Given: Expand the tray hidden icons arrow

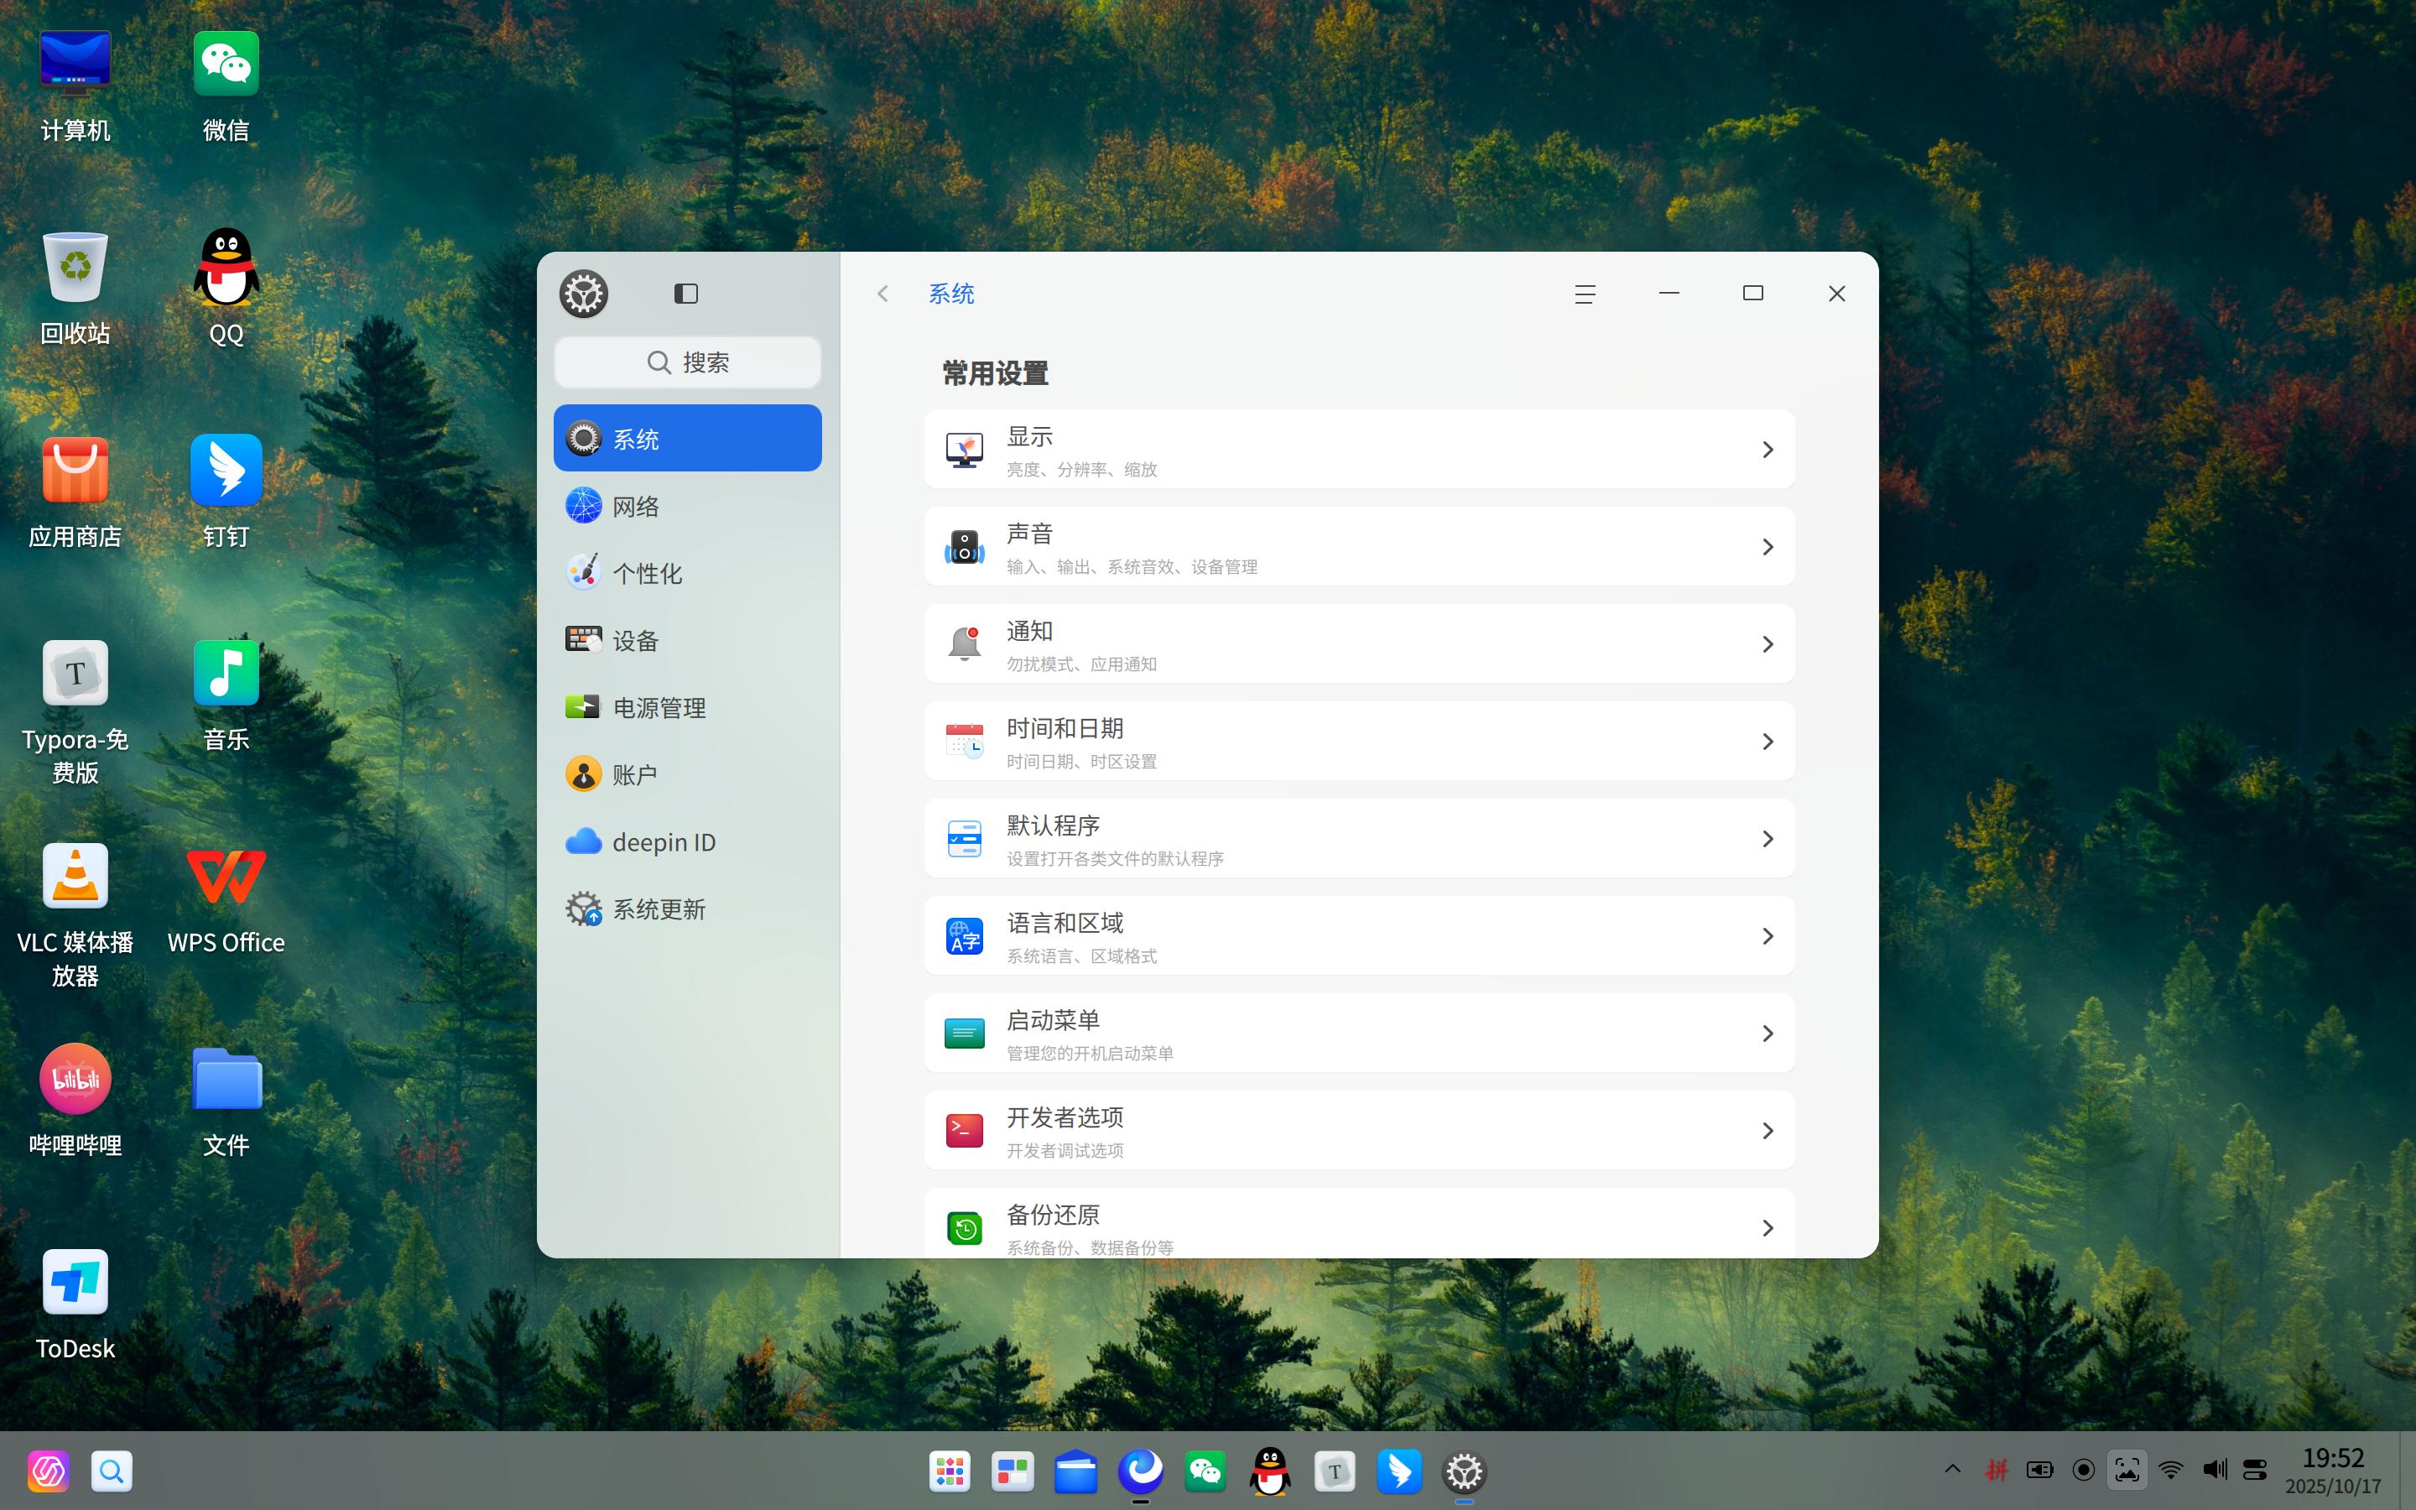Looking at the screenshot, I should click(x=1953, y=1470).
